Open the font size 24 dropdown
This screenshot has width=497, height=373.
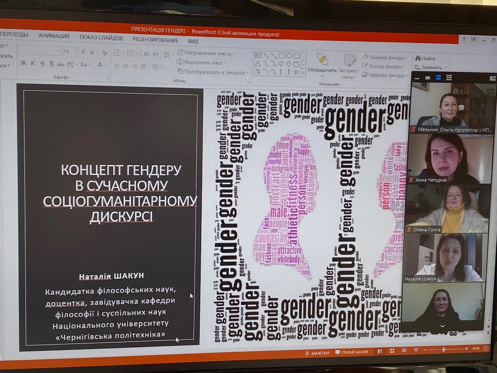tap(75, 51)
